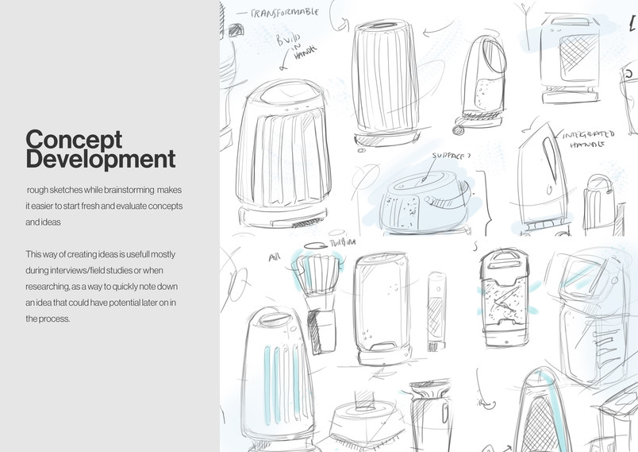Click the blue-shaded round device sketch

pos(425,202)
